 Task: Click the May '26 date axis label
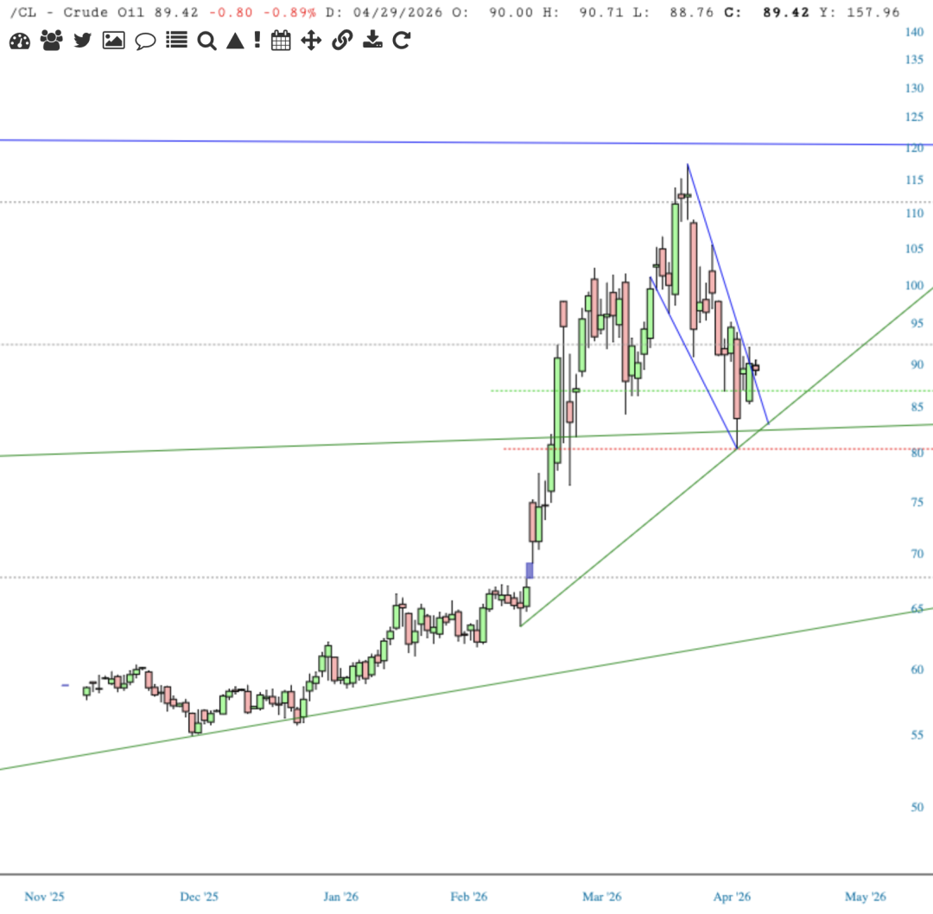pyautogui.click(x=865, y=896)
